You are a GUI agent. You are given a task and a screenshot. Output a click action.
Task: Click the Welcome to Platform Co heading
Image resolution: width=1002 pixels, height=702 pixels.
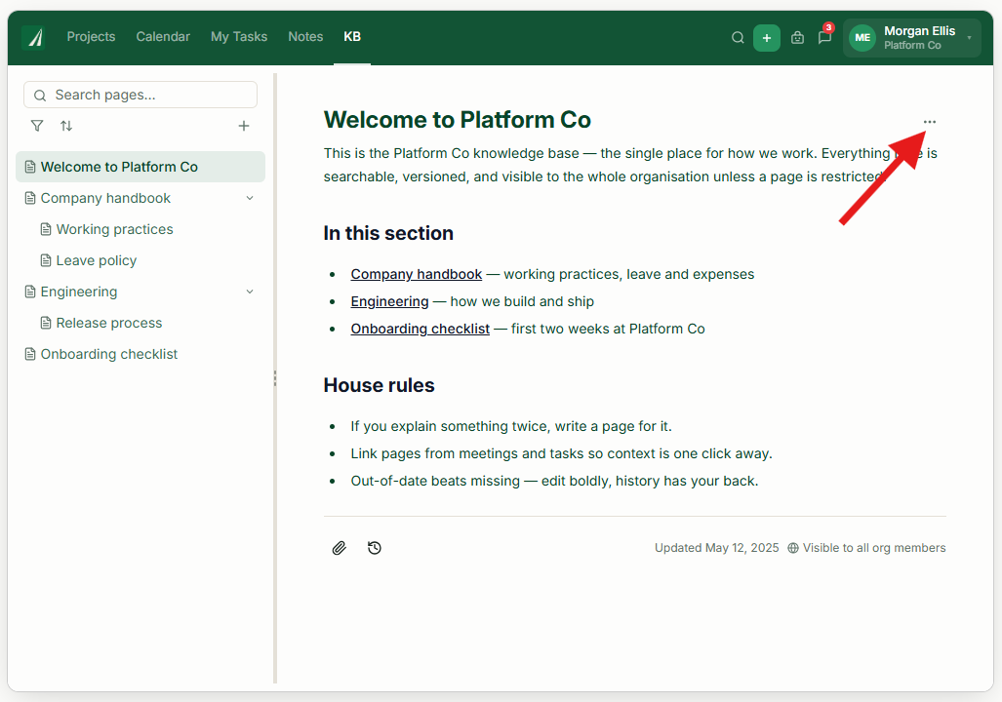pos(457,120)
